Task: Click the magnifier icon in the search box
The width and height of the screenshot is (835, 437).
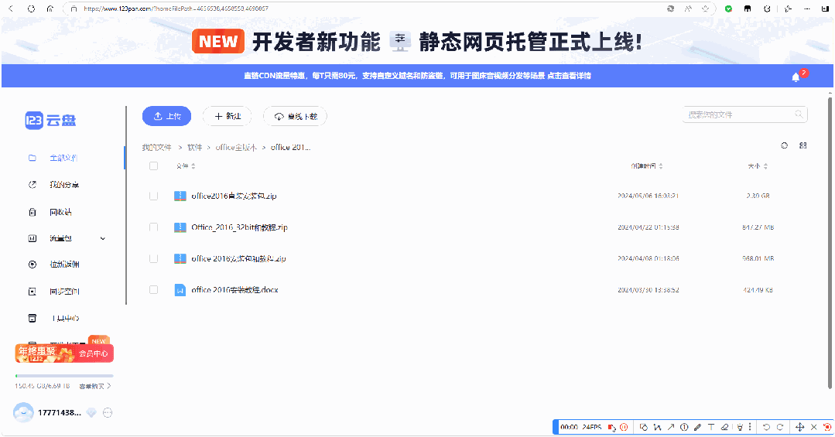Action: [799, 114]
